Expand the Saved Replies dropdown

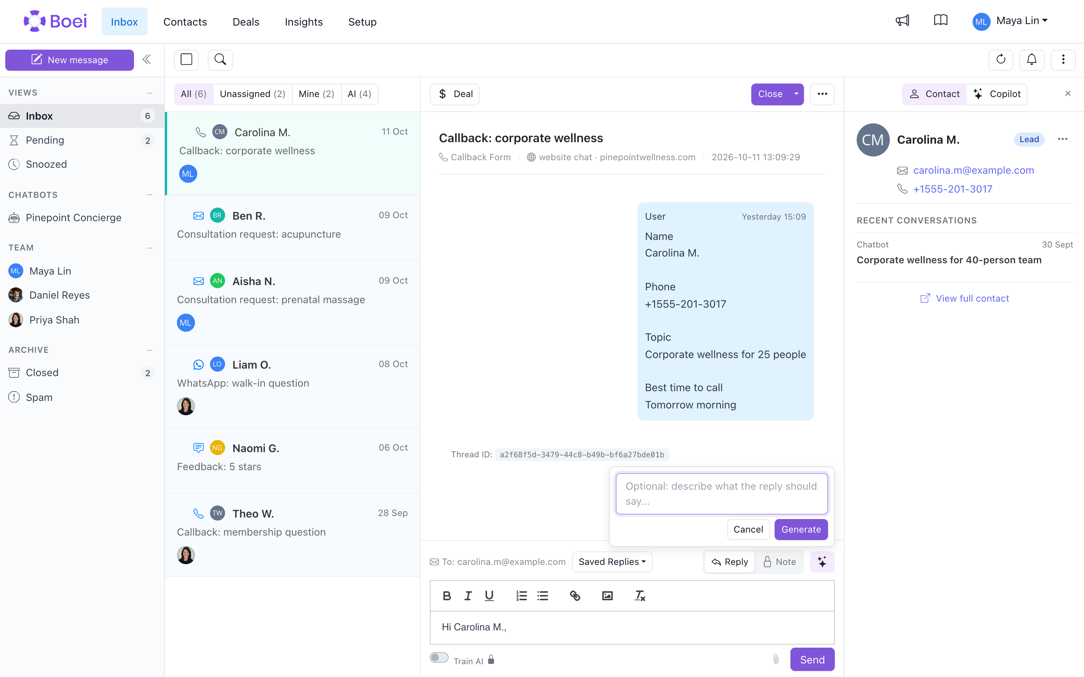click(x=612, y=562)
